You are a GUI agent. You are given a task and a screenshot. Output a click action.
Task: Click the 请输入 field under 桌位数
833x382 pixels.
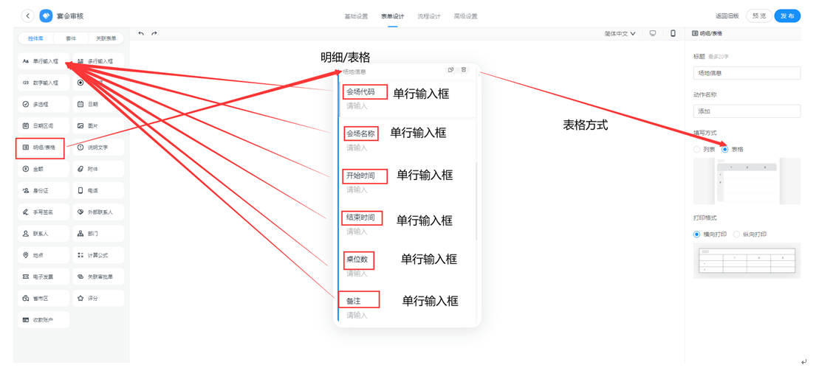point(357,274)
